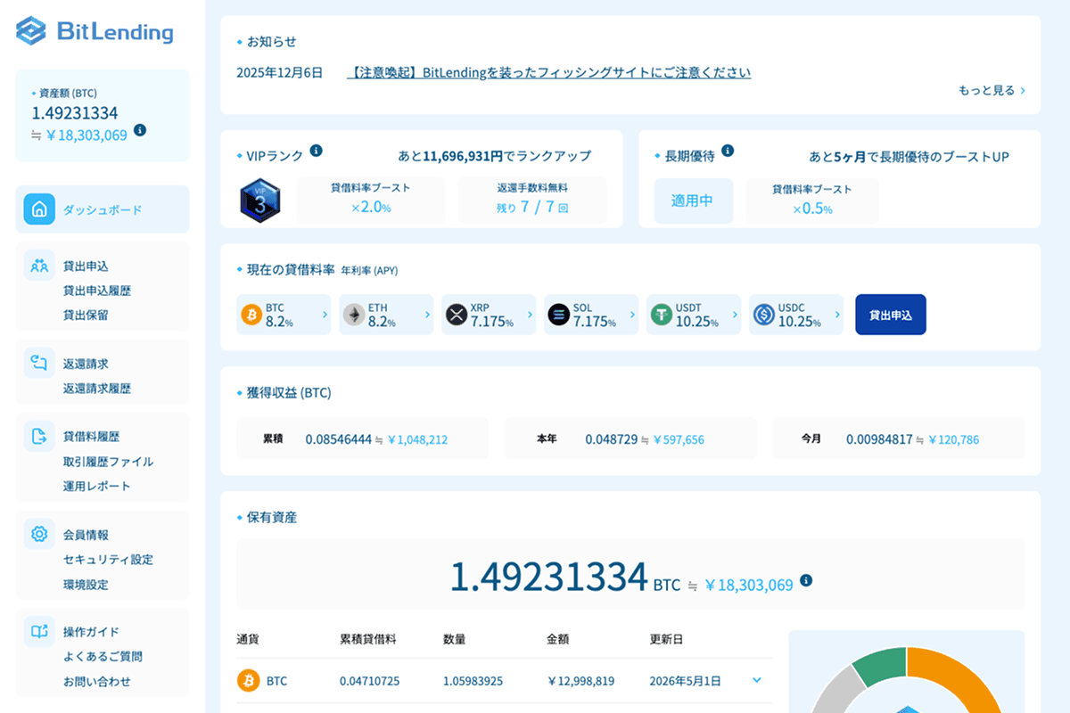Open the 長期優待 info icon
The width and height of the screenshot is (1070, 713).
[x=728, y=151]
